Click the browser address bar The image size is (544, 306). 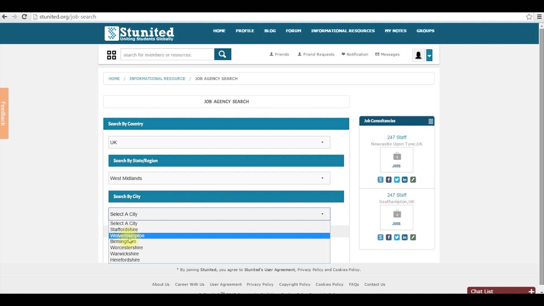point(278,17)
